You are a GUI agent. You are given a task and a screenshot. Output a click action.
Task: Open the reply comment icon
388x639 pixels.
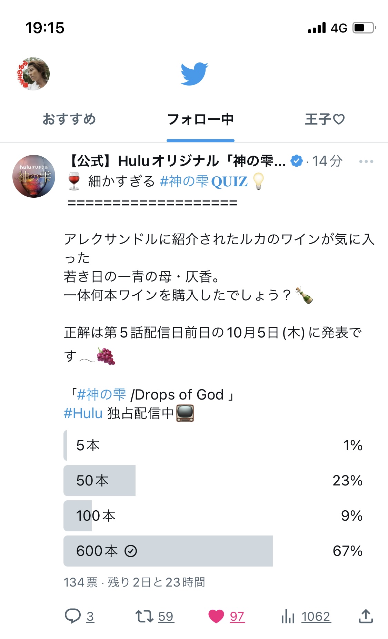tap(73, 616)
